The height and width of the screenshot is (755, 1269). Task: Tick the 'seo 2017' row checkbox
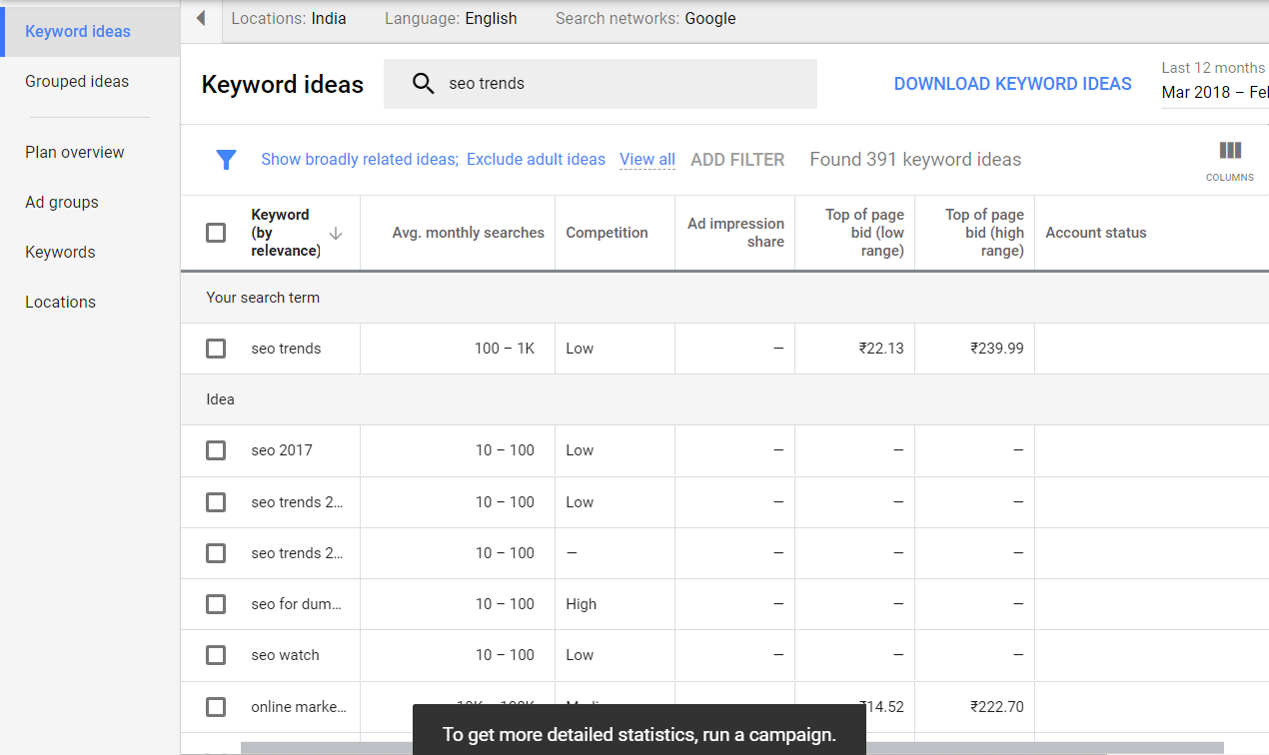point(216,450)
